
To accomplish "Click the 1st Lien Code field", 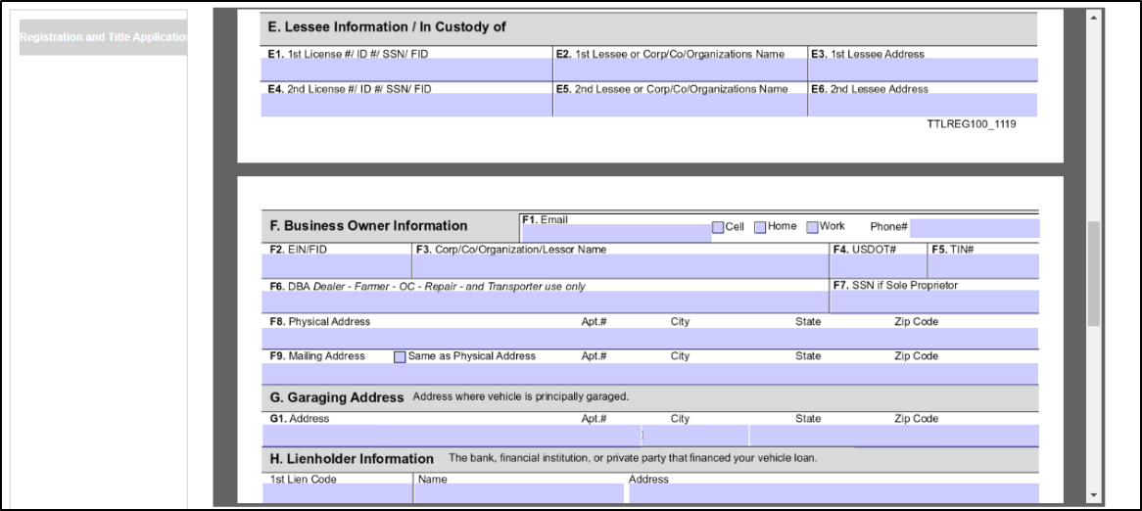I will (337, 493).
